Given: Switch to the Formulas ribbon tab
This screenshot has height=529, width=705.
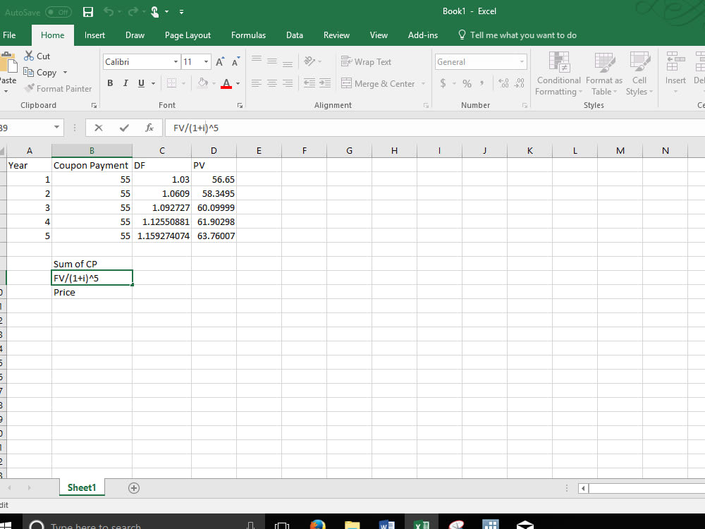Looking at the screenshot, I should (x=248, y=35).
